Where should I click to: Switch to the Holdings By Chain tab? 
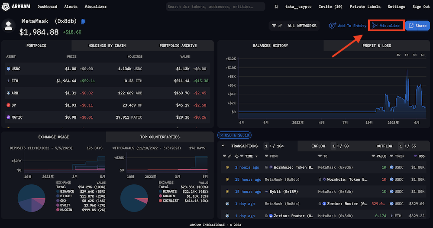[107, 46]
